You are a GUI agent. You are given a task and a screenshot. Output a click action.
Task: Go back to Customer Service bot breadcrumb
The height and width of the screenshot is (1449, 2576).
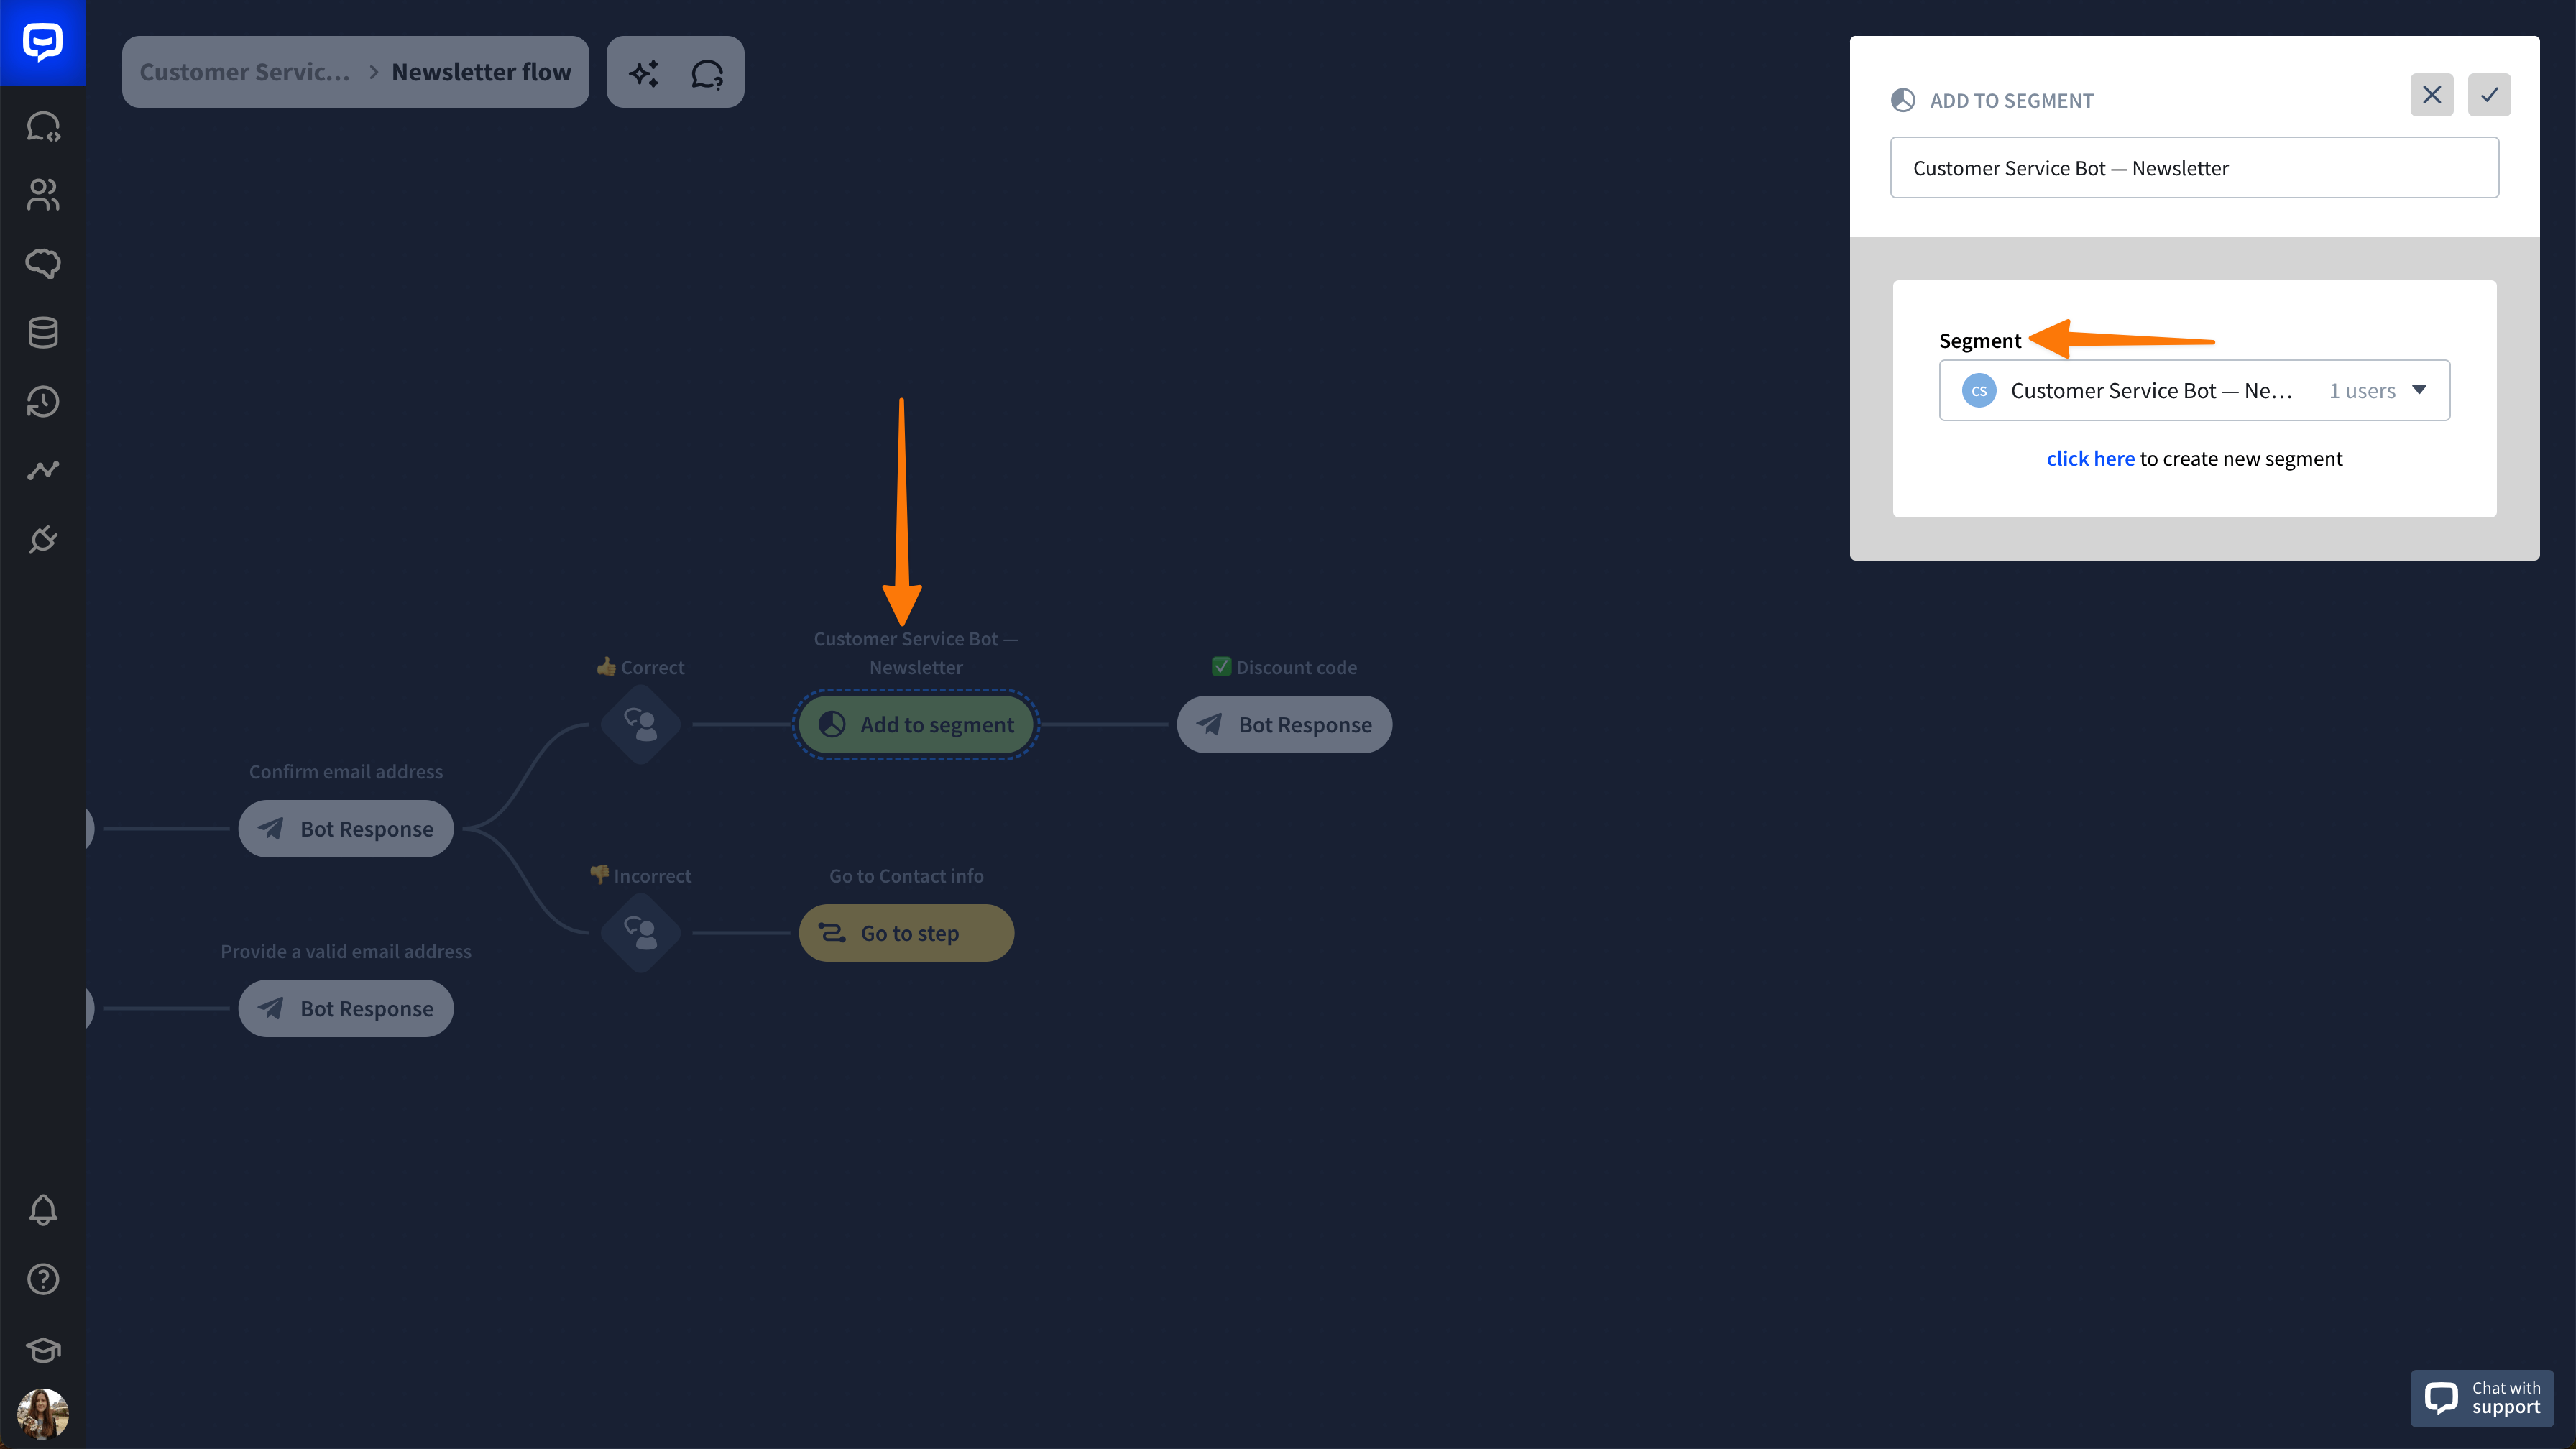tap(245, 72)
